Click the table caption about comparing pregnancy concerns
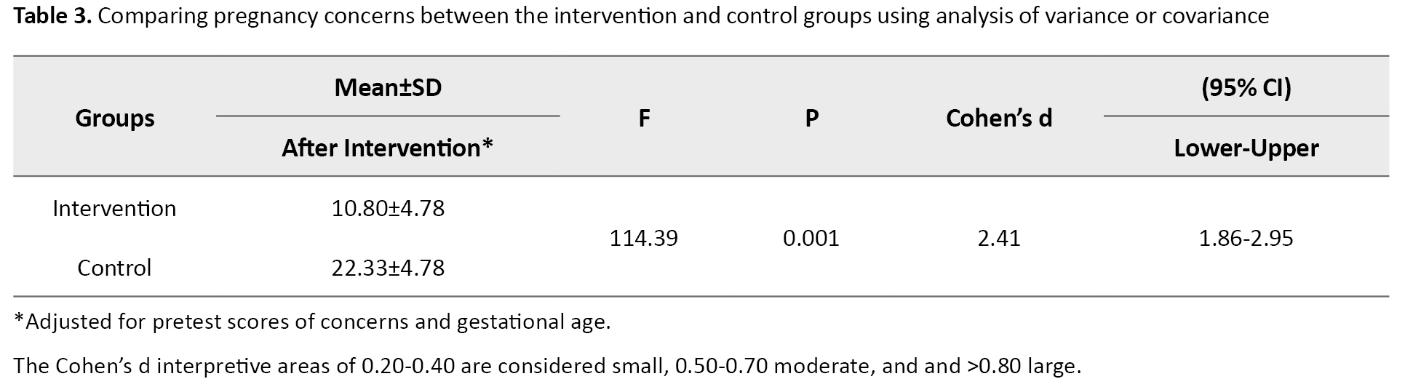 point(682,15)
